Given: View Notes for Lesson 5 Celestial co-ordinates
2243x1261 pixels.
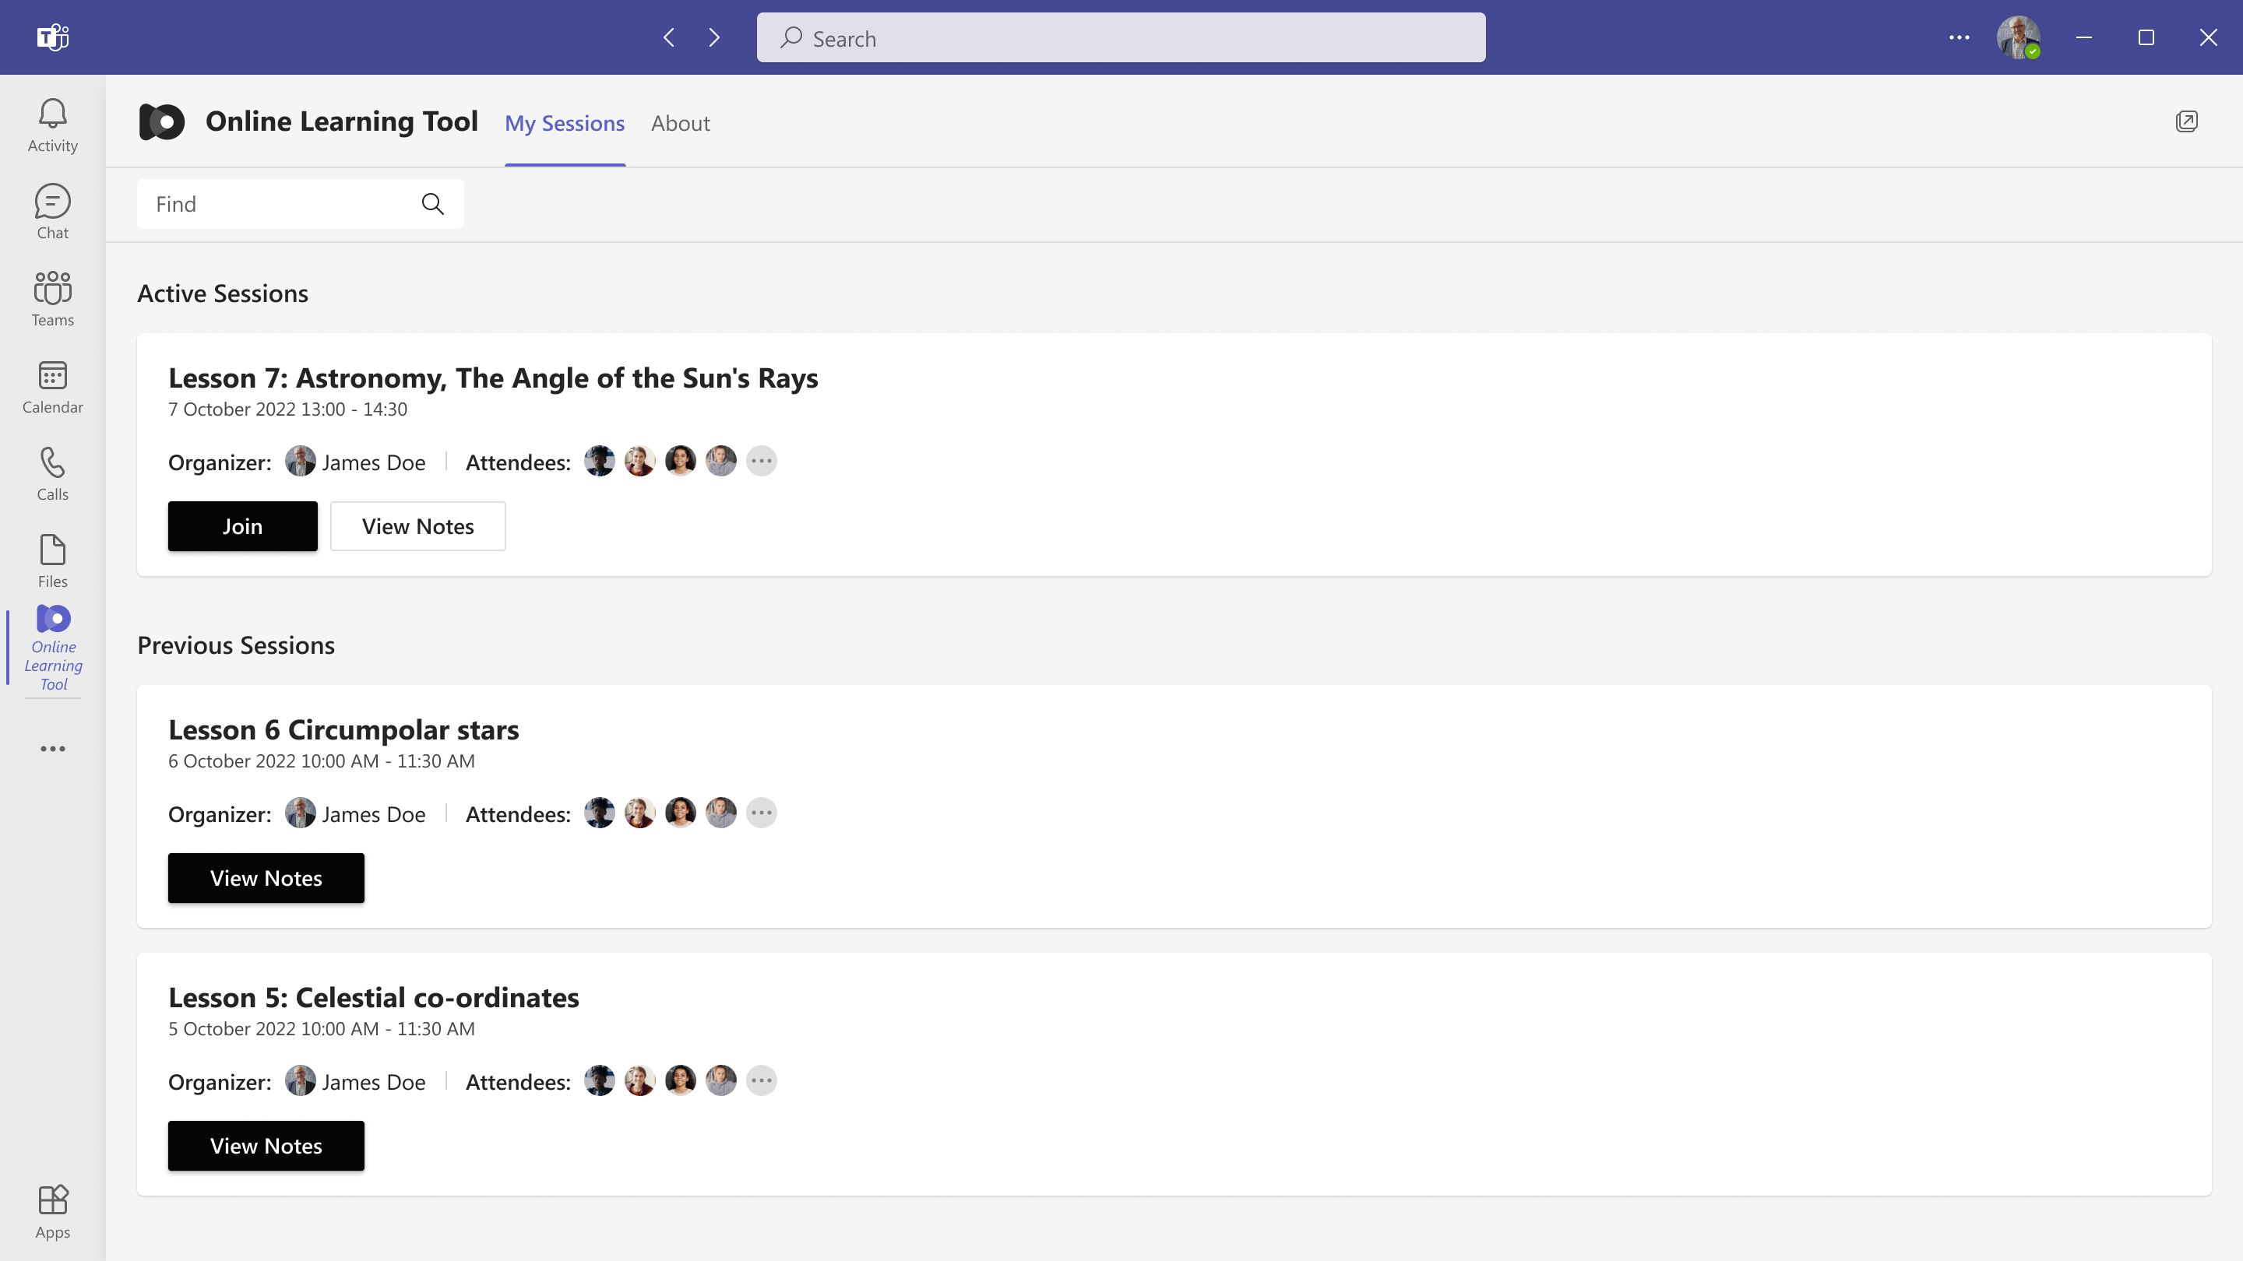Looking at the screenshot, I should [266, 1146].
